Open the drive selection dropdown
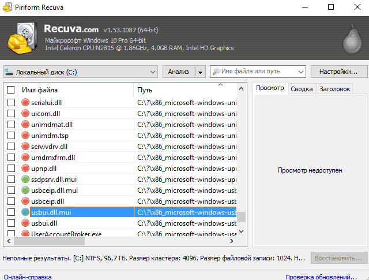This screenshot has height=280, width=369. [x=153, y=72]
